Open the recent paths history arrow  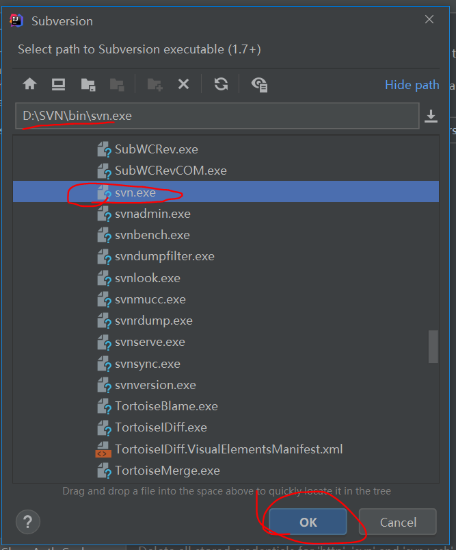(x=431, y=116)
